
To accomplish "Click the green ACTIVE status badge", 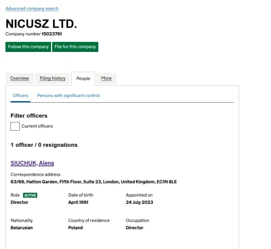I will [30, 195].
